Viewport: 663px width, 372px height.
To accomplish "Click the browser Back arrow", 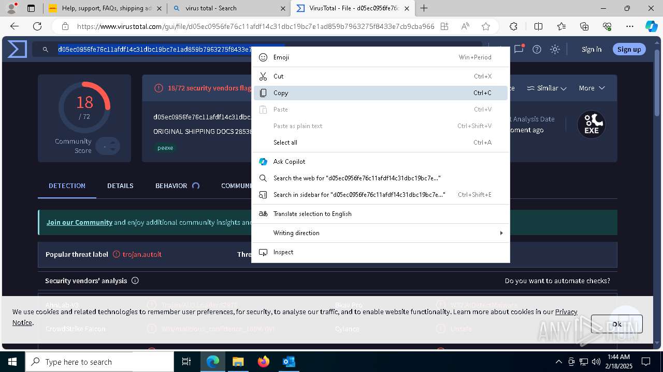I will 15,26.
